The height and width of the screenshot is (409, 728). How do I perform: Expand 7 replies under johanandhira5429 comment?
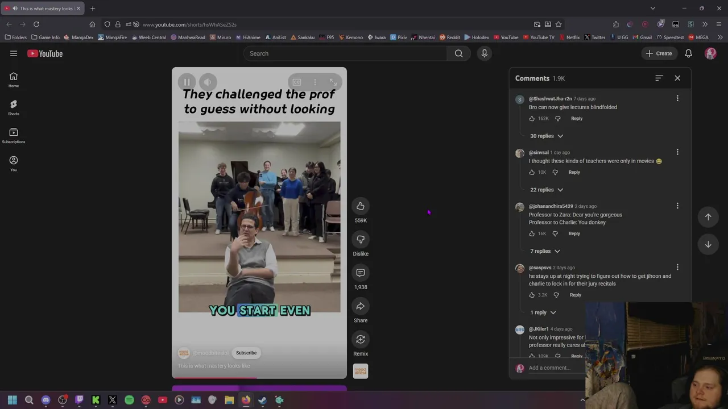point(545,251)
